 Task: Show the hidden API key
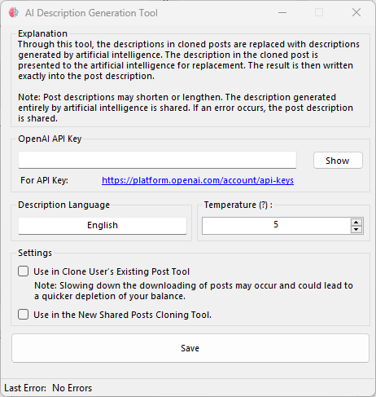pyautogui.click(x=338, y=161)
